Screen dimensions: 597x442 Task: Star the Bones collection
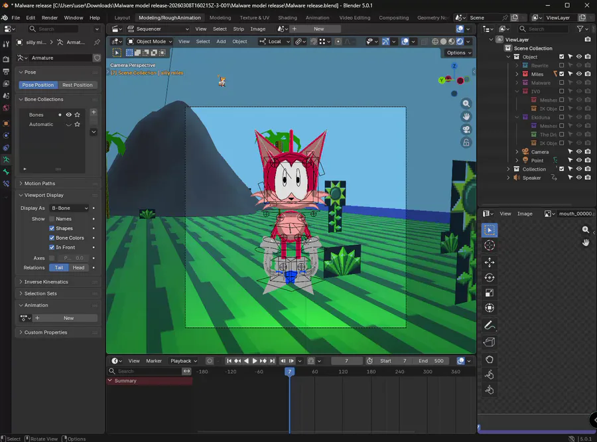tap(78, 115)
